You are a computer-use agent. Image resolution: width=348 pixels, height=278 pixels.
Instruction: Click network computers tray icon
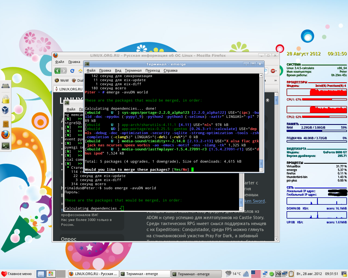point(265,274)
